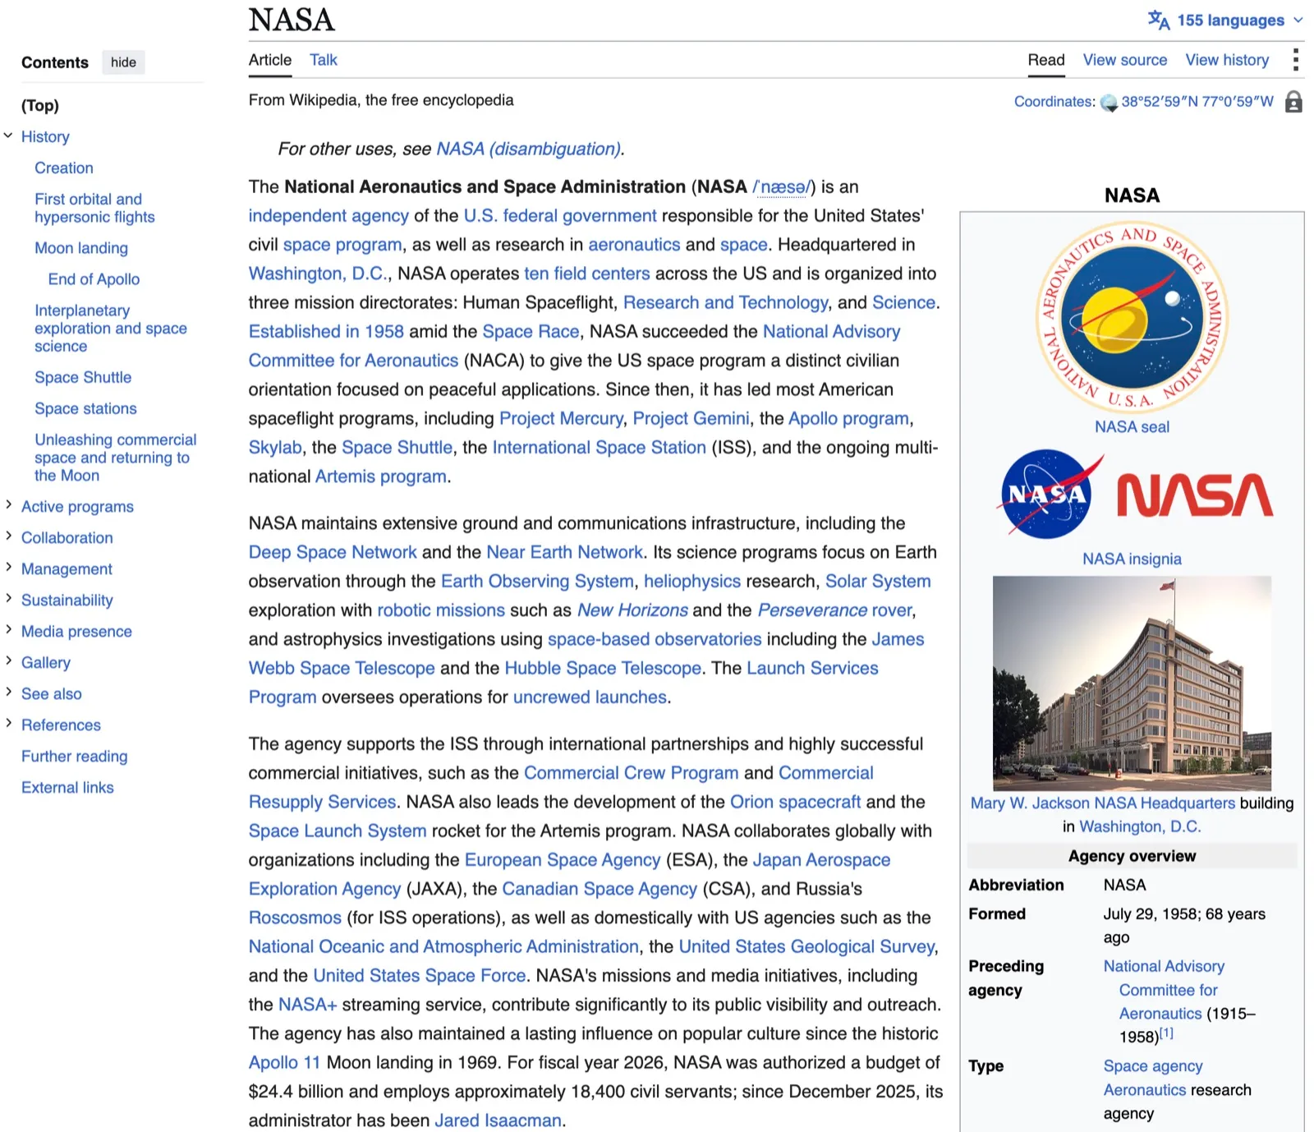Go to External links in contents

67,787
